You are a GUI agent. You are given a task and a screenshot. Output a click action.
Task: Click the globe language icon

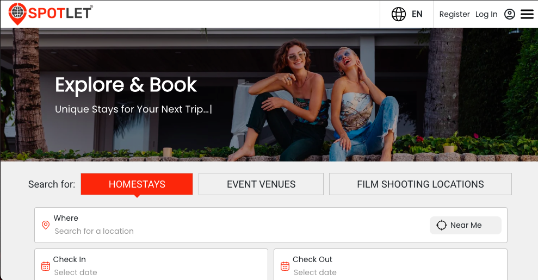pos(399,14)
